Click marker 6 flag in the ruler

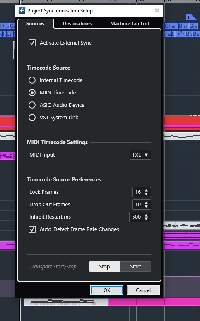[x=190, y=17]
